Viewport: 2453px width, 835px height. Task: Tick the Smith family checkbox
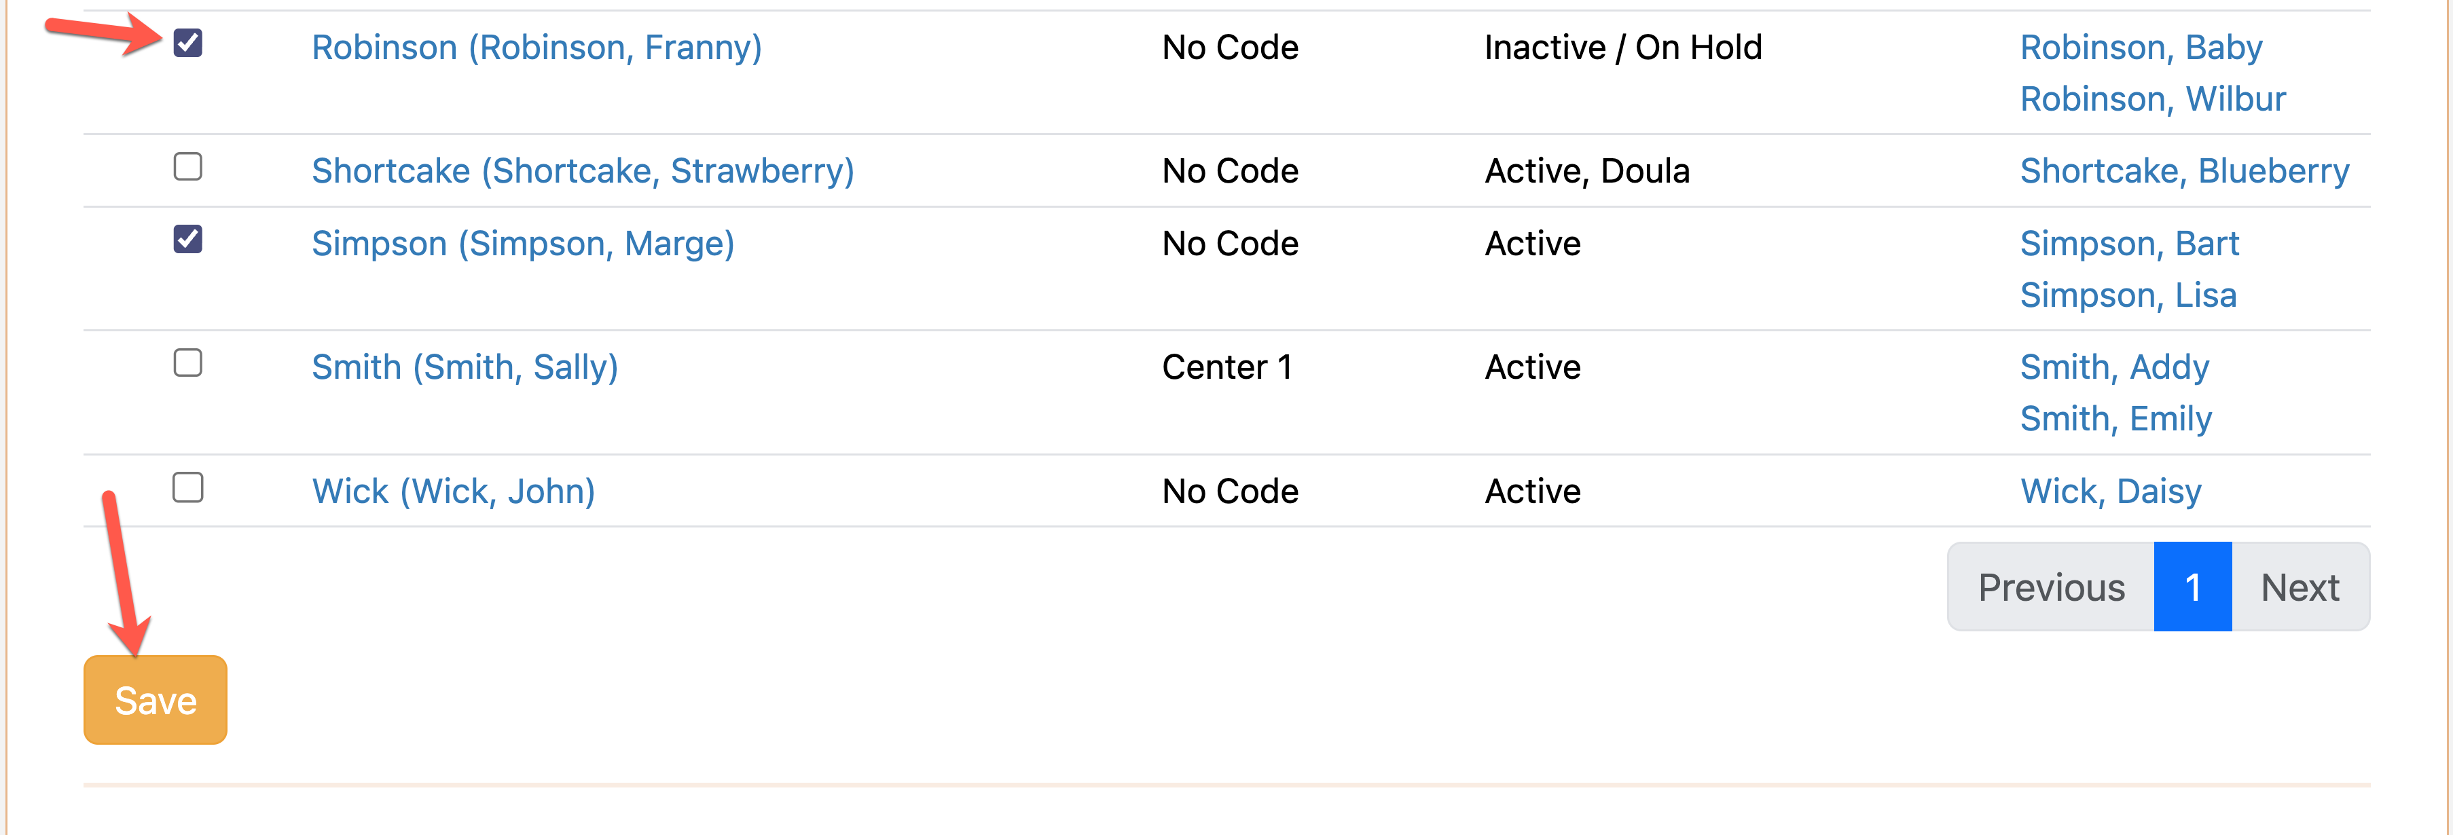click(187, 363)
